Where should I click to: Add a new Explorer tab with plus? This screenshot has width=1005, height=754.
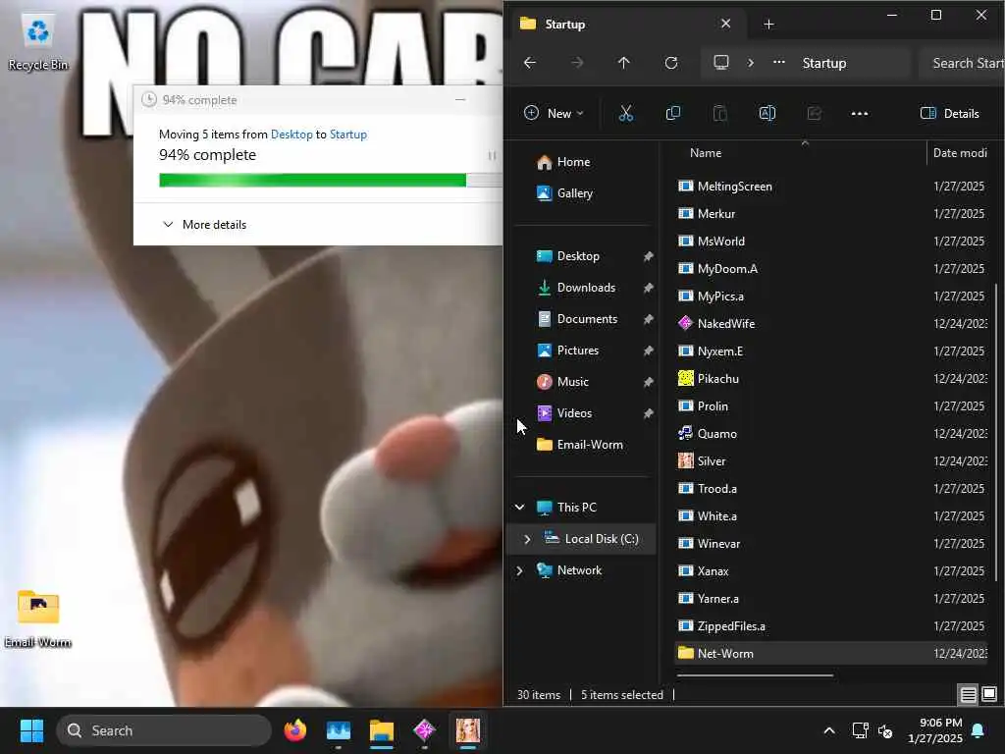pos(768,25)
